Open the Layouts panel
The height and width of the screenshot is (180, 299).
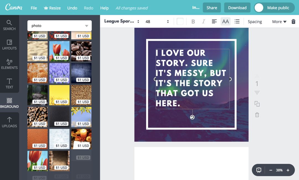tap(9, 45)
